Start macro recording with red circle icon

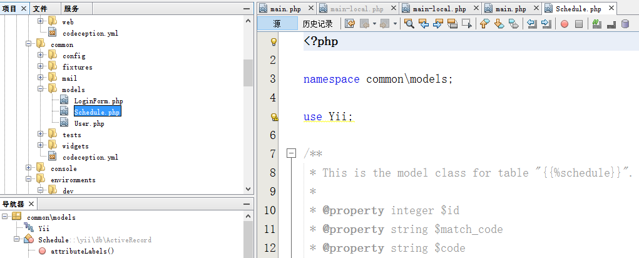[x=565, y=24]
